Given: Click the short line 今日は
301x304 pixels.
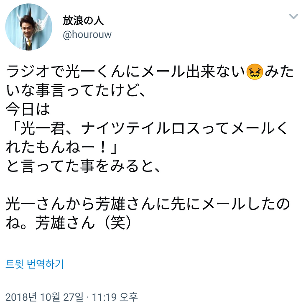Looking at the screenshot, I should pyautogui.click(x=28, y=110).
